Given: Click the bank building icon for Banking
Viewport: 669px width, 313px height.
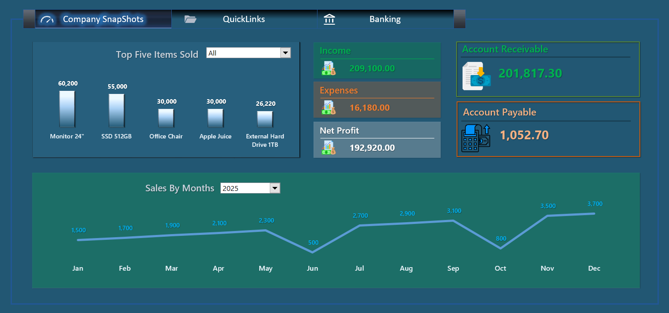Looking at the screenshot, I should [329, 19].
